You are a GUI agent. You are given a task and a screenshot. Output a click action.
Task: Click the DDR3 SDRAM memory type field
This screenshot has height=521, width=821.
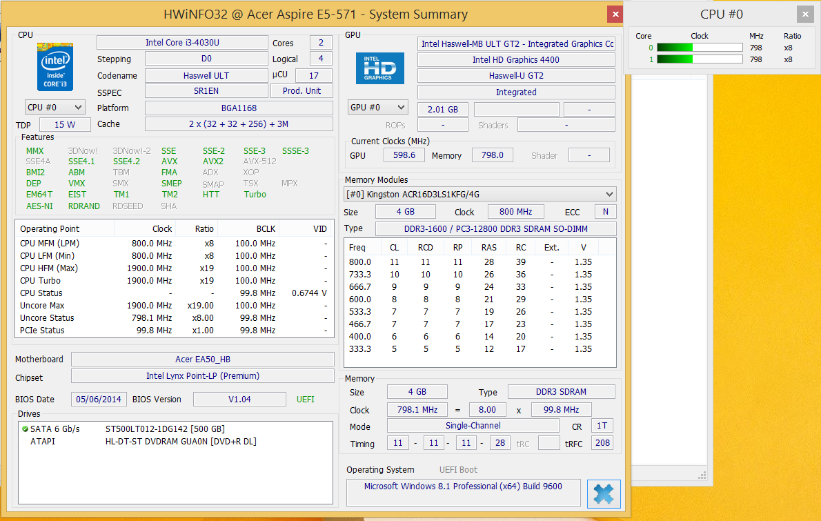click(x=561, y=392)
